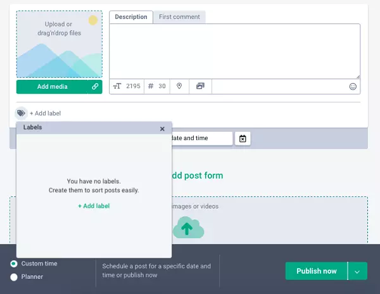
Task: Open the media gallery icon in toolbar
Action: 200,86
